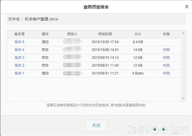Select the 恢复 column header
The width and height of the screenshot is (192, 136).
tap(166, 34)
